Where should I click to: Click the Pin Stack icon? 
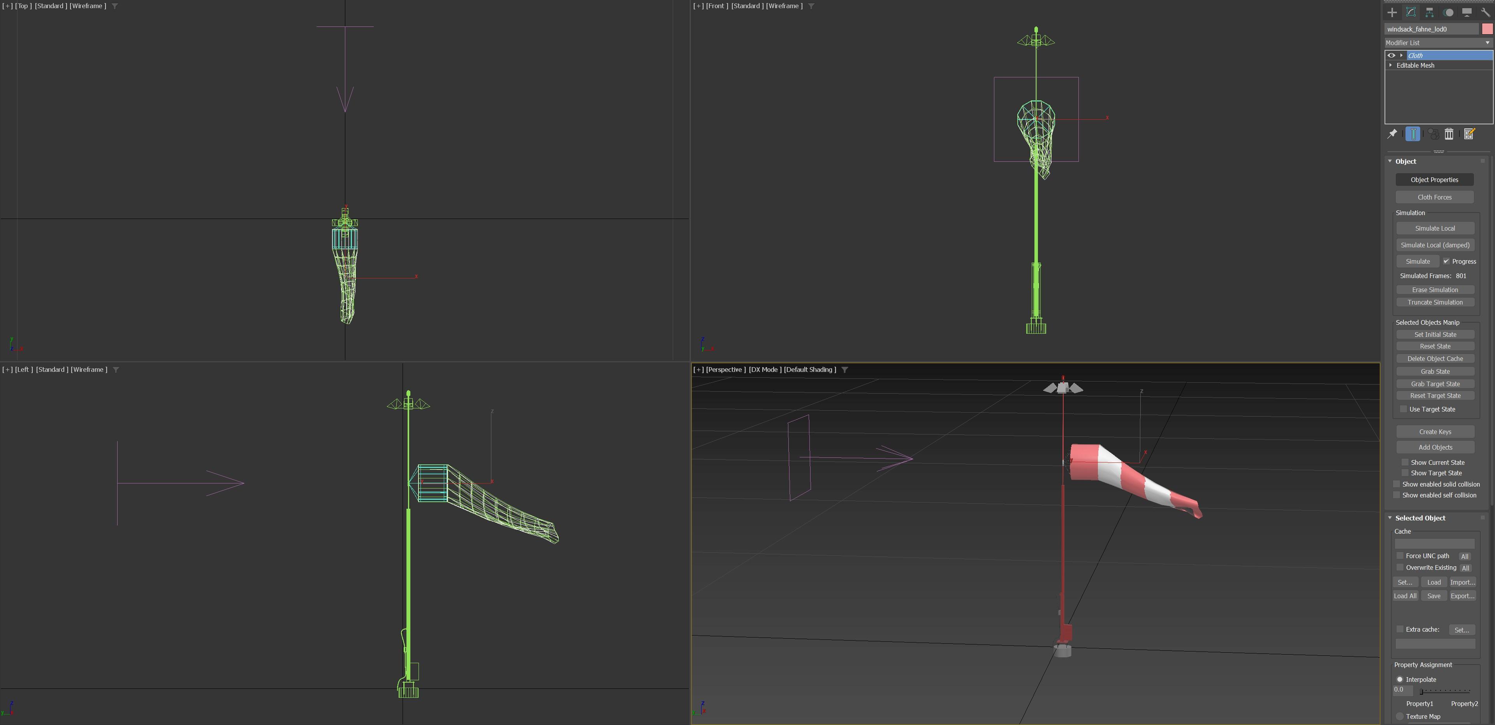(1392, 134)
